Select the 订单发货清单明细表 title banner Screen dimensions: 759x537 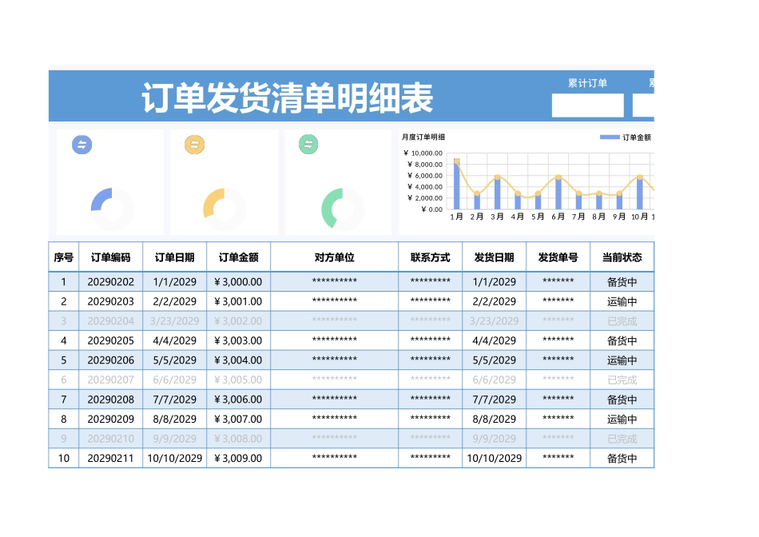point(288,99)
